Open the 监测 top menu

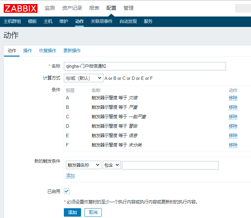(50, 8)
